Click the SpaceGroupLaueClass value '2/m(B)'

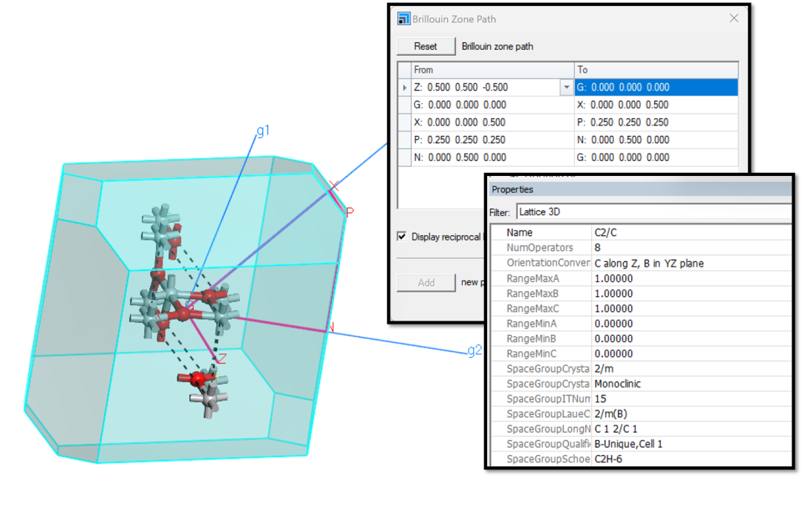610,413
